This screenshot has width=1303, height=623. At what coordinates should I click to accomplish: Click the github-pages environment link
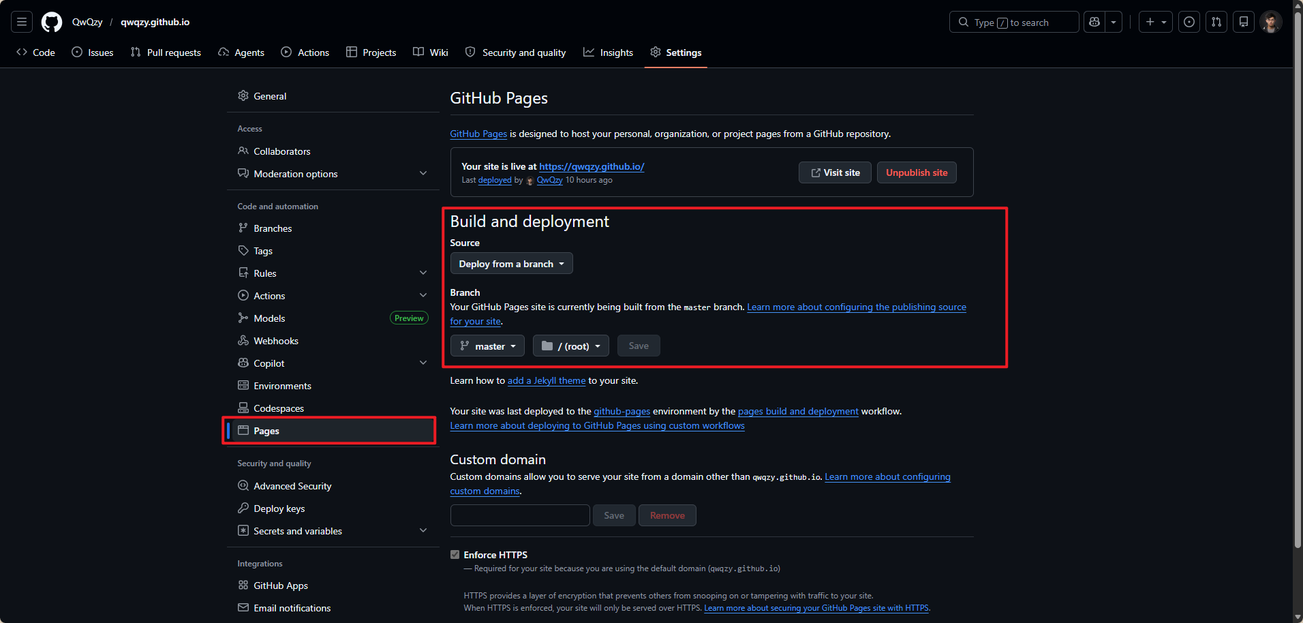point(622,411)
